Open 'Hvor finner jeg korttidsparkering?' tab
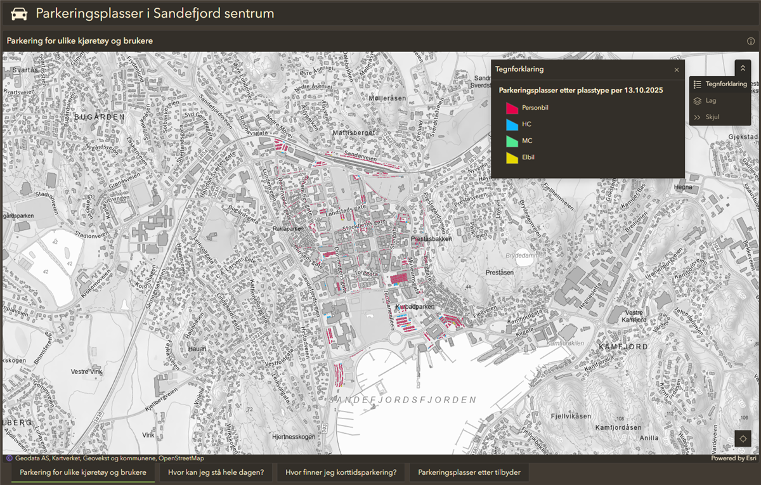This screenshot has height=485, width=761. (x=341, y=472)
